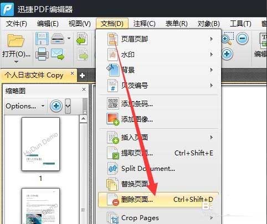The height and width of the screenshot is (224, 267).
Task: Add a new tab with plus button
Action: [x=82, y=75]
